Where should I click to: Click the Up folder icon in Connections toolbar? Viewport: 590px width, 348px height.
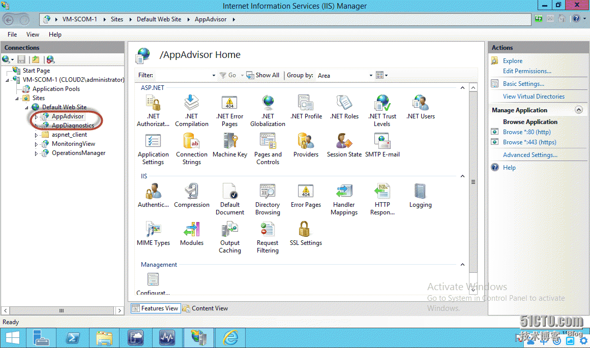[x=36, y=59]
